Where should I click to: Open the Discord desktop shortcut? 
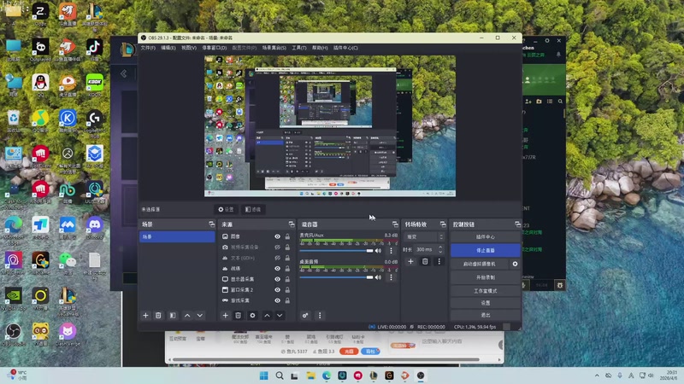point(94,228)
